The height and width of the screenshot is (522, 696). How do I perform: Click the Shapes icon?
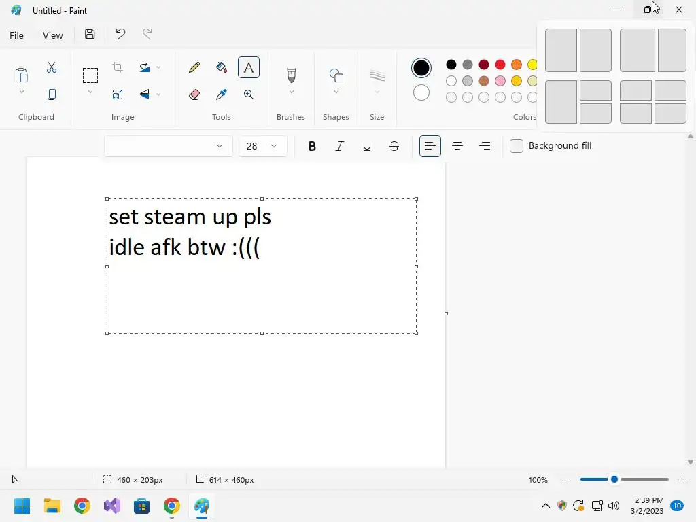336,75
